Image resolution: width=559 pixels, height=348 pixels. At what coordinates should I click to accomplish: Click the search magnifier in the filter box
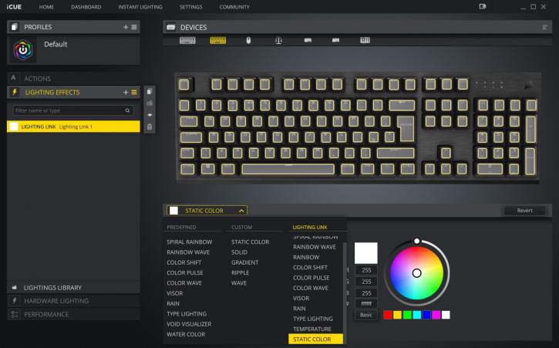129,111
